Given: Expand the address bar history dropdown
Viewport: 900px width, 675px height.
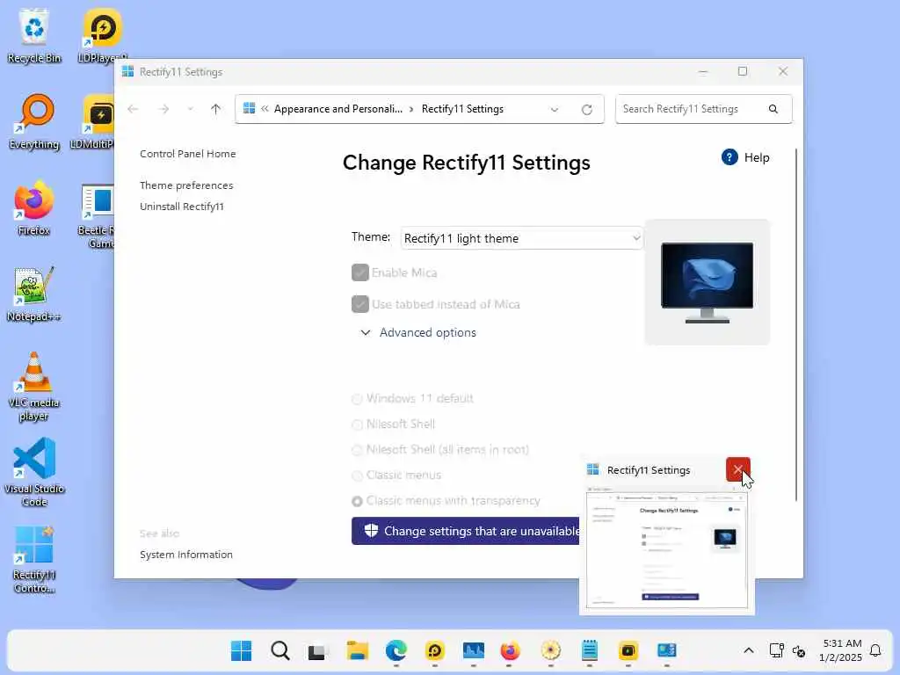Looking at the screenshot, I should click(x=554, y=110).
